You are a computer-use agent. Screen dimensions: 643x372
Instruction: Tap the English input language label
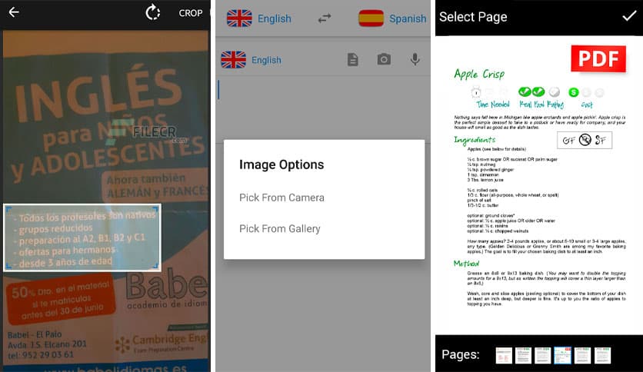tap(266, 60)
